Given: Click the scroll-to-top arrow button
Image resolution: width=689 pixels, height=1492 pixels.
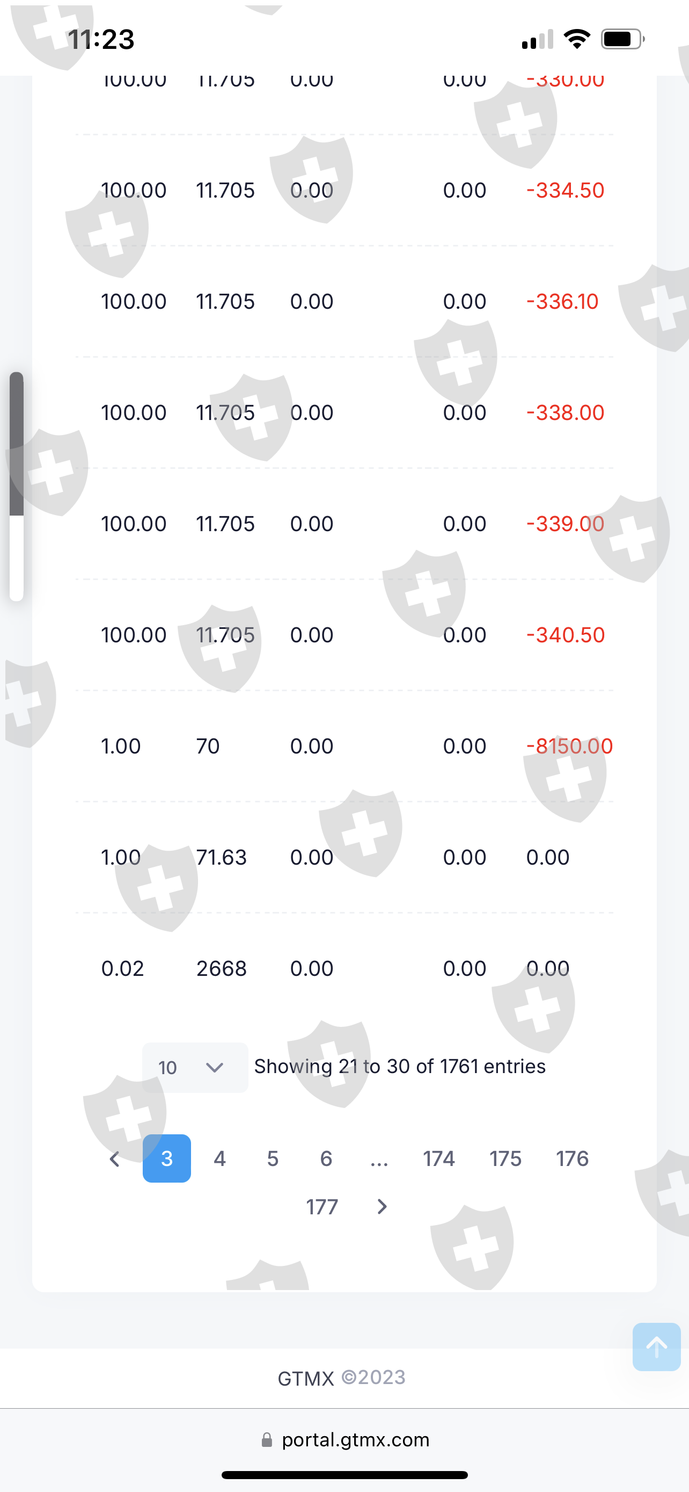Looking at the screenshot, I should click(x=656, y=1346).
